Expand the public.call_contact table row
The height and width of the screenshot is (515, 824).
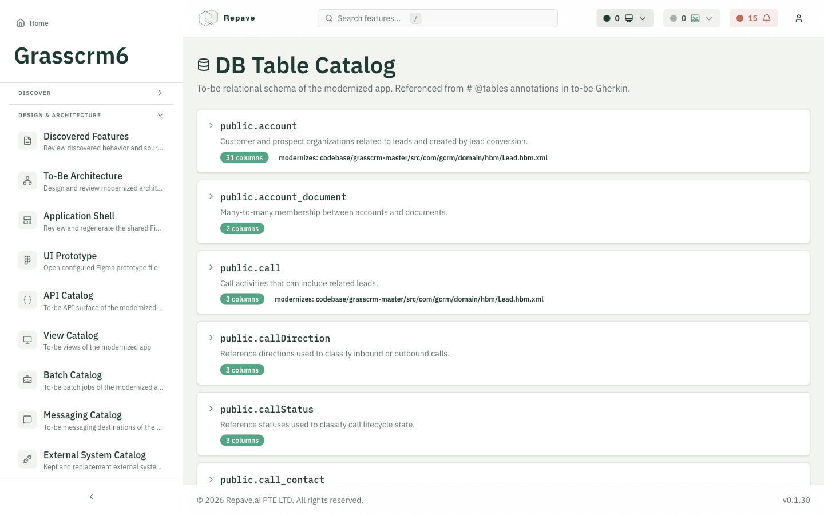pyautogui.click(x=211, y=480)
